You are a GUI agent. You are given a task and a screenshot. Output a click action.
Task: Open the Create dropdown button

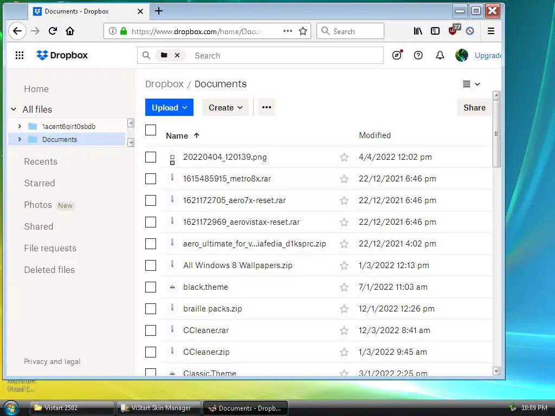click(225, 107)
